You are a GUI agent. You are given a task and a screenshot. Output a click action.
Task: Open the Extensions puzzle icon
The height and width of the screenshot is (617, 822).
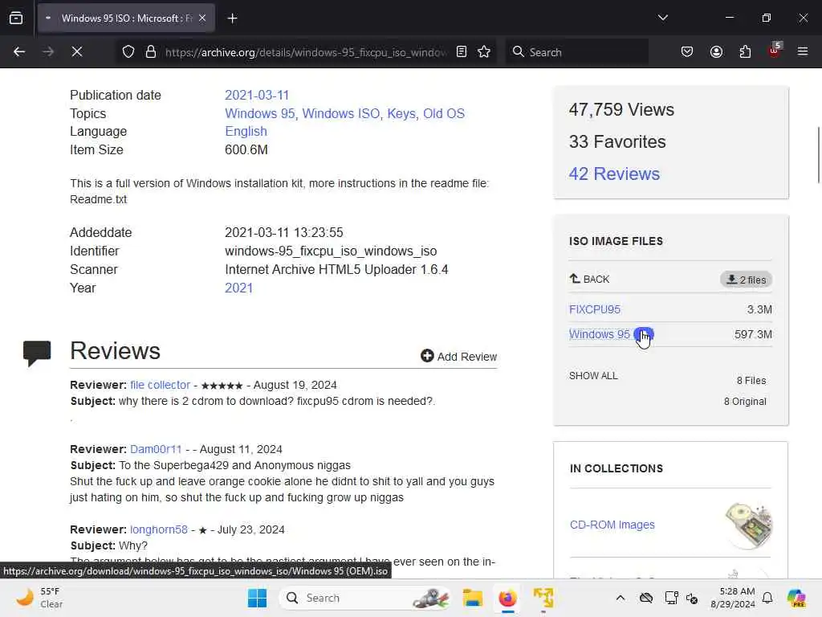[745, 51]
